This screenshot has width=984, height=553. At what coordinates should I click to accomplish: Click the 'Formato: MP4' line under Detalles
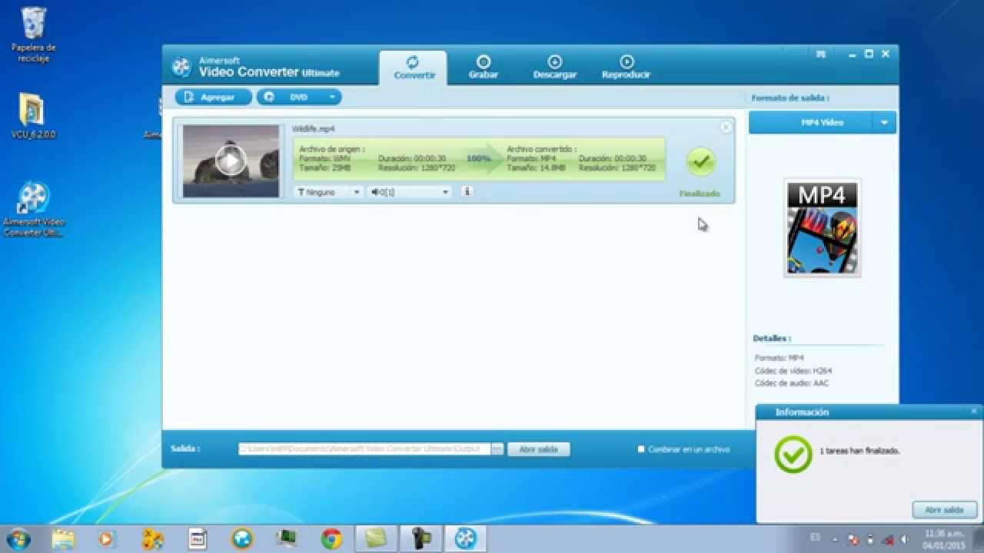[780, 358]
